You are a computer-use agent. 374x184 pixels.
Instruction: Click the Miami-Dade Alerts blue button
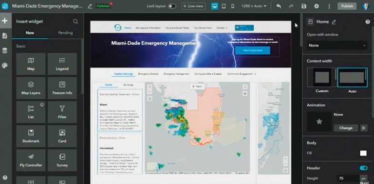pos(253,50)
